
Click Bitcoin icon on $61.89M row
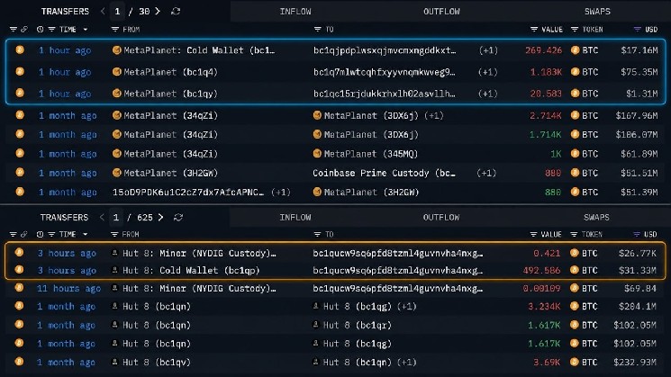coord(20,153)
